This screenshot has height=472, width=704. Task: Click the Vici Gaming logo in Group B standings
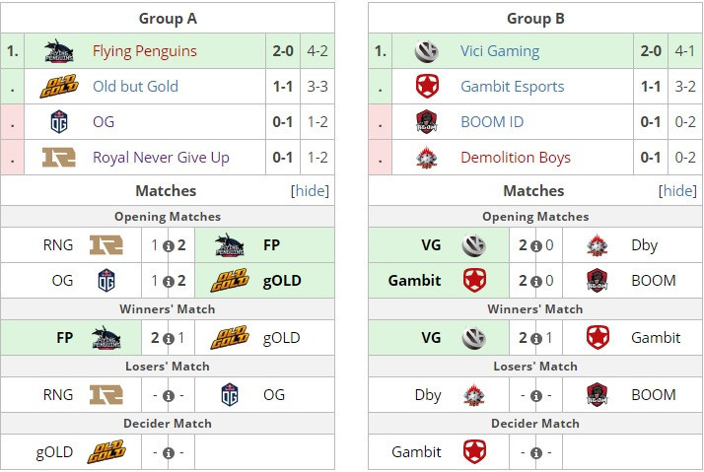point(426,50)
